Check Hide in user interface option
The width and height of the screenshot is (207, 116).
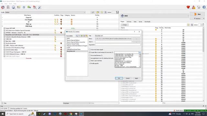(x=90, y=61)
